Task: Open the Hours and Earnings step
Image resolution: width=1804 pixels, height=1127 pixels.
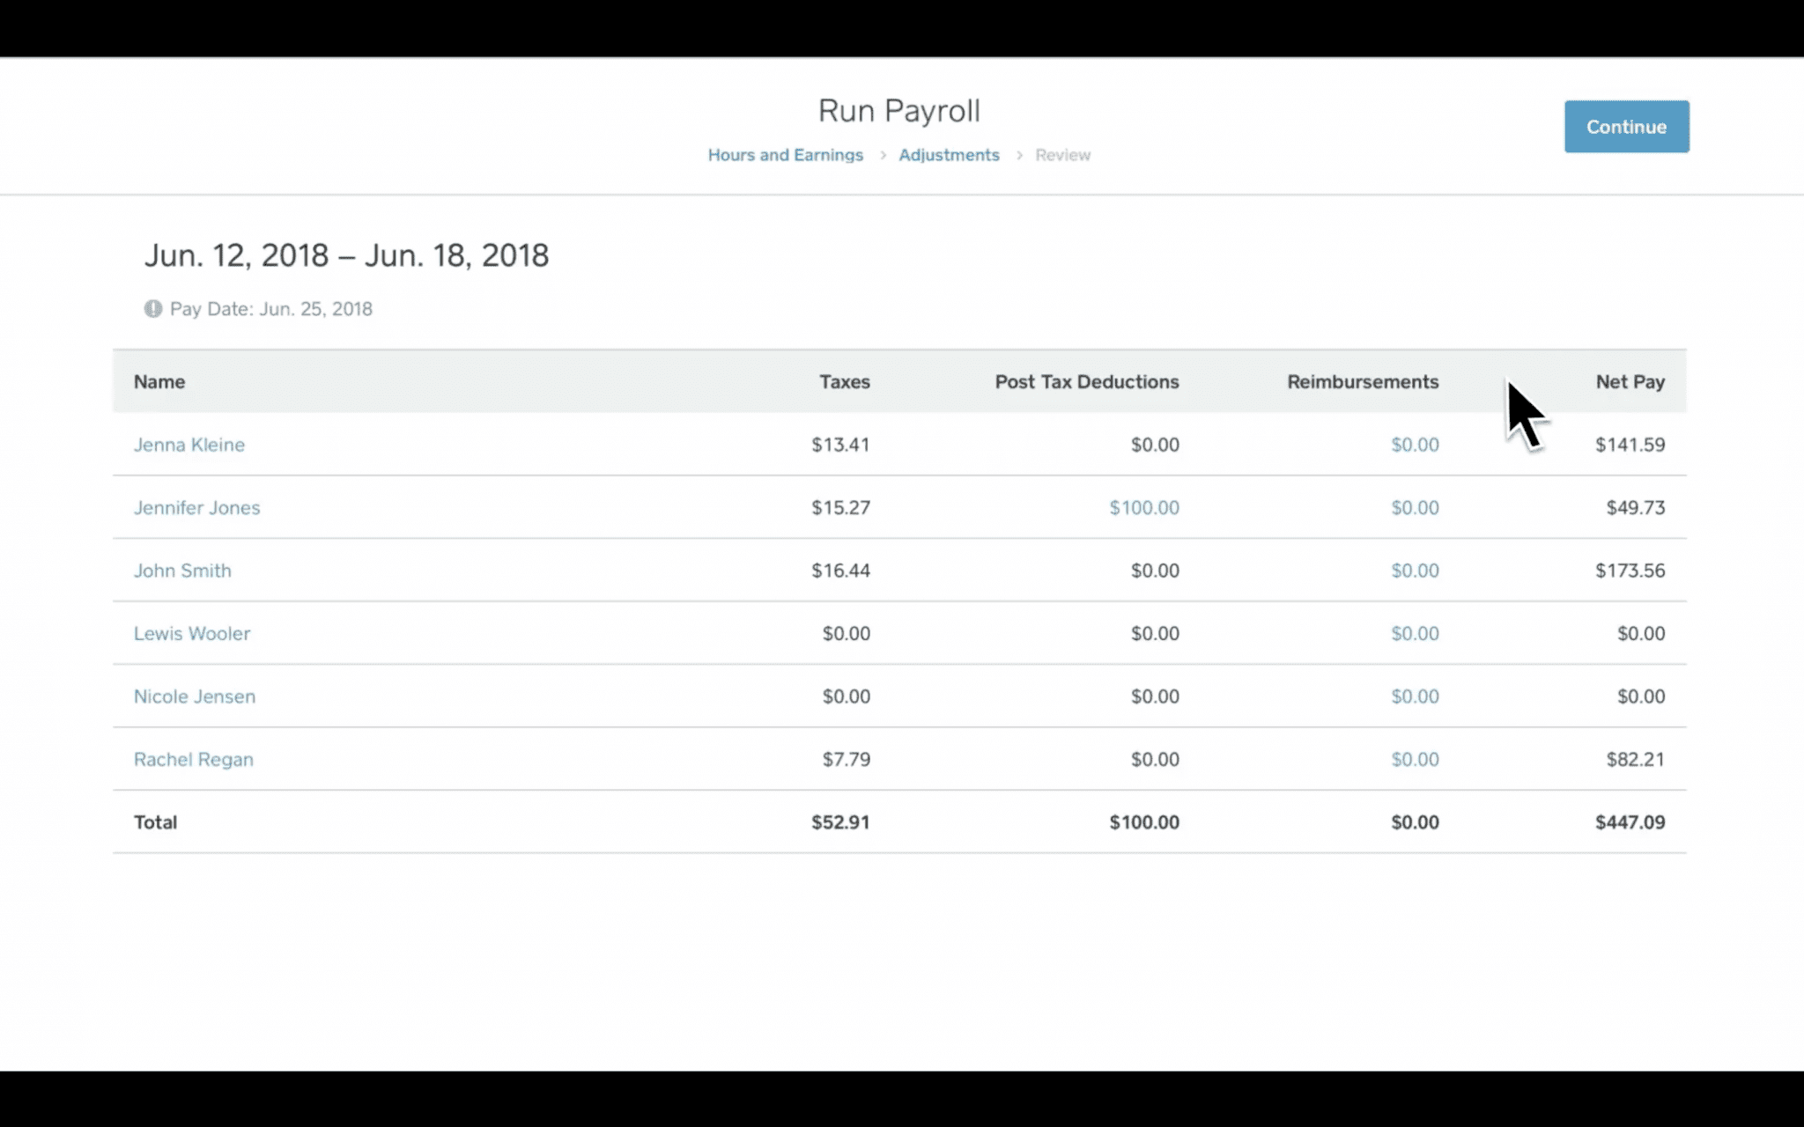Action: point(785,154)
